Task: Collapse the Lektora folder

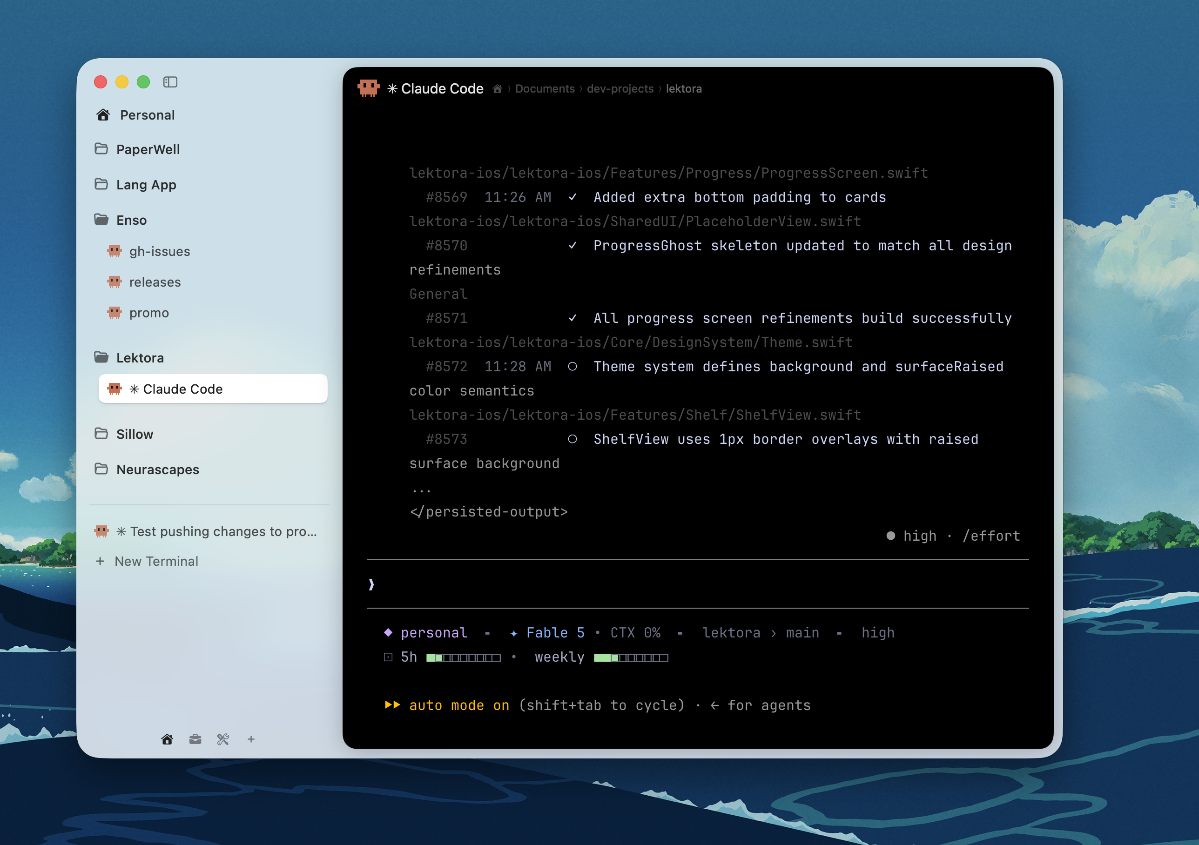Action: [129, 357]
